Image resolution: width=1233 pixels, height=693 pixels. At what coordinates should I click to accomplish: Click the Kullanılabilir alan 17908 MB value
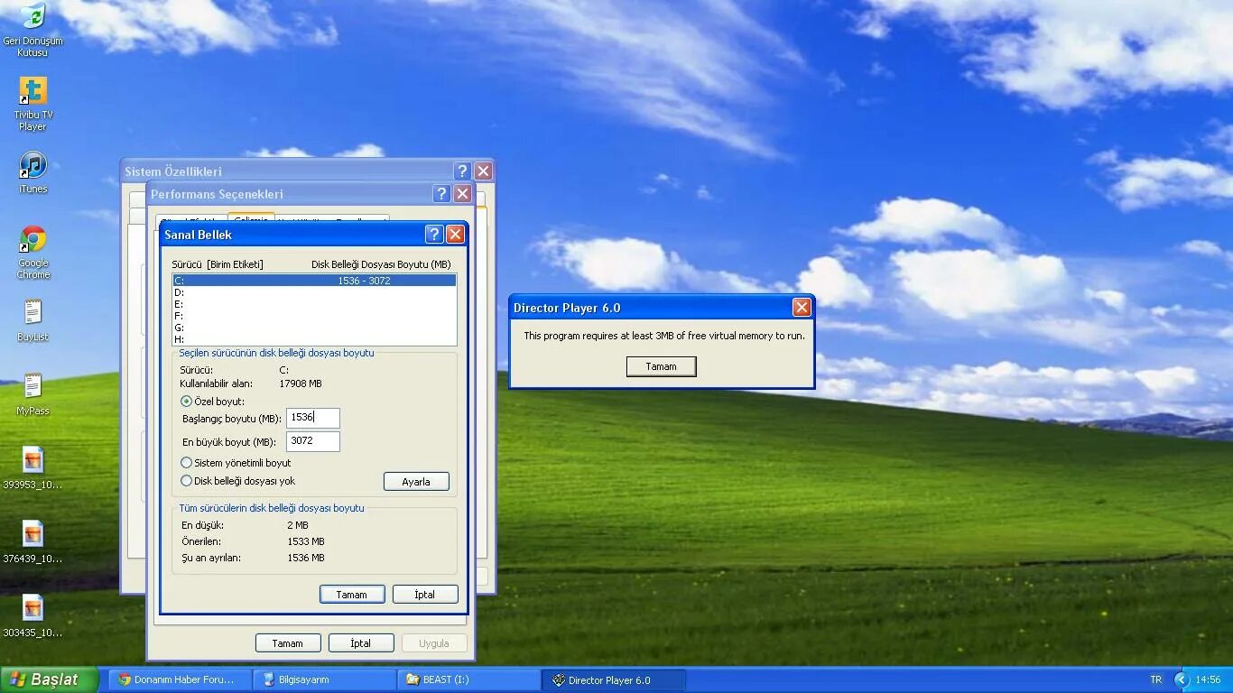coord(301,383)
